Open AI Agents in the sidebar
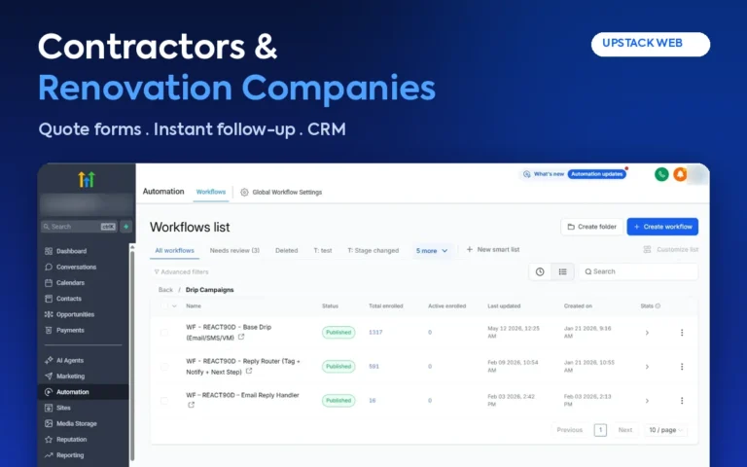 (64, 360)
